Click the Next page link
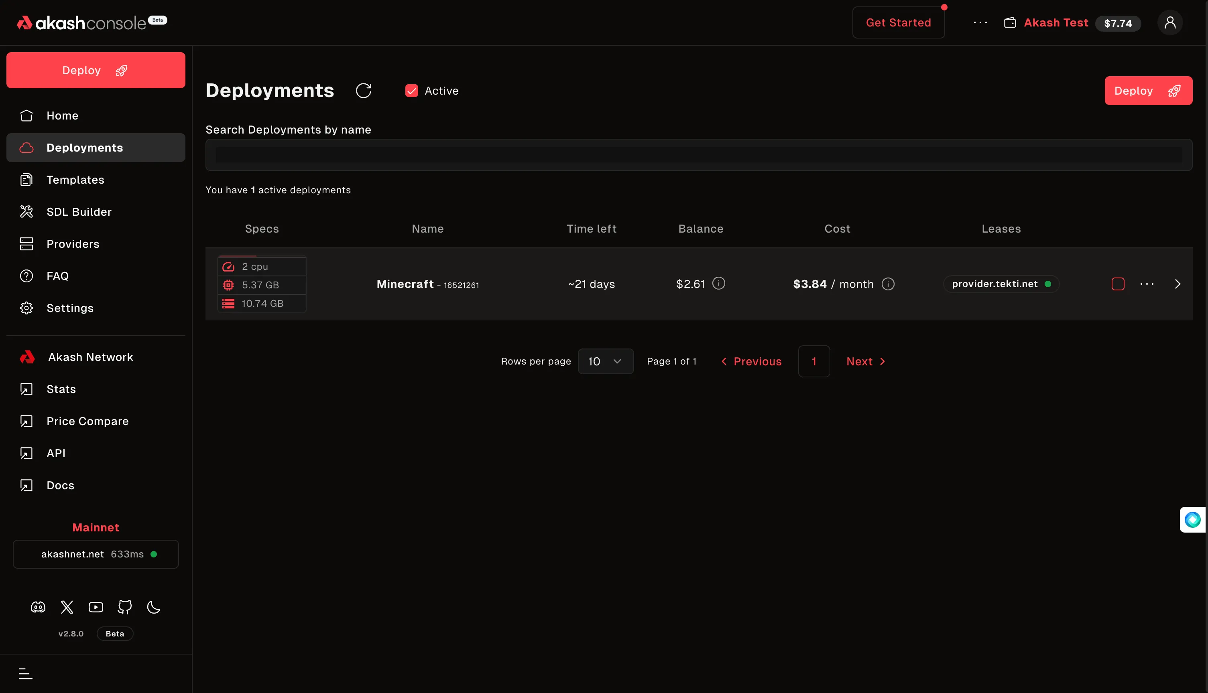The image size is (1208, 693). click(865, 361)
